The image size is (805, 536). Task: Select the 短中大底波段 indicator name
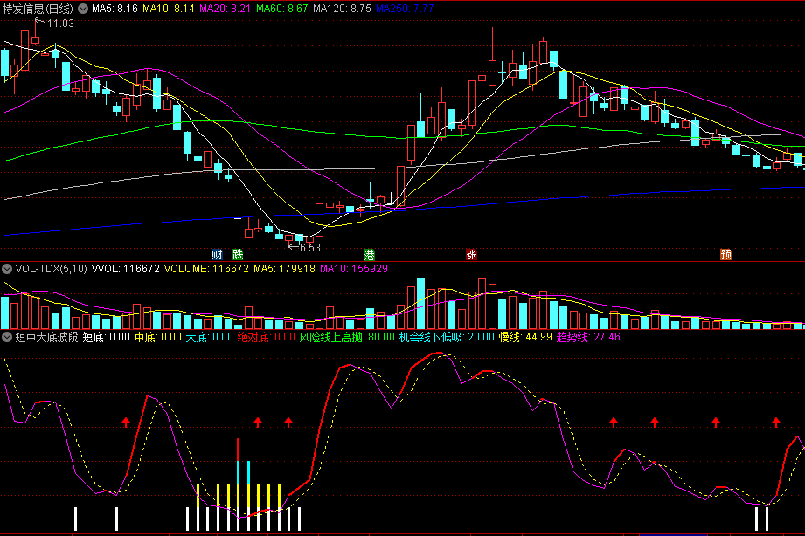(46, 337)
